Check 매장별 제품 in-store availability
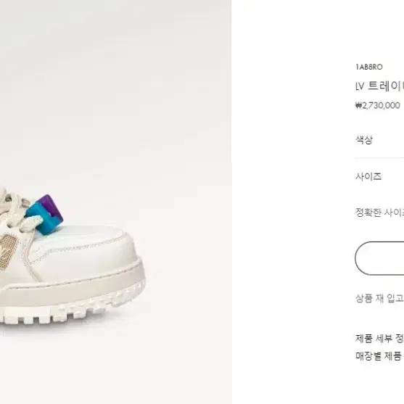The height and width of the screenshot is (404, 404). click(x=379, y=356)
